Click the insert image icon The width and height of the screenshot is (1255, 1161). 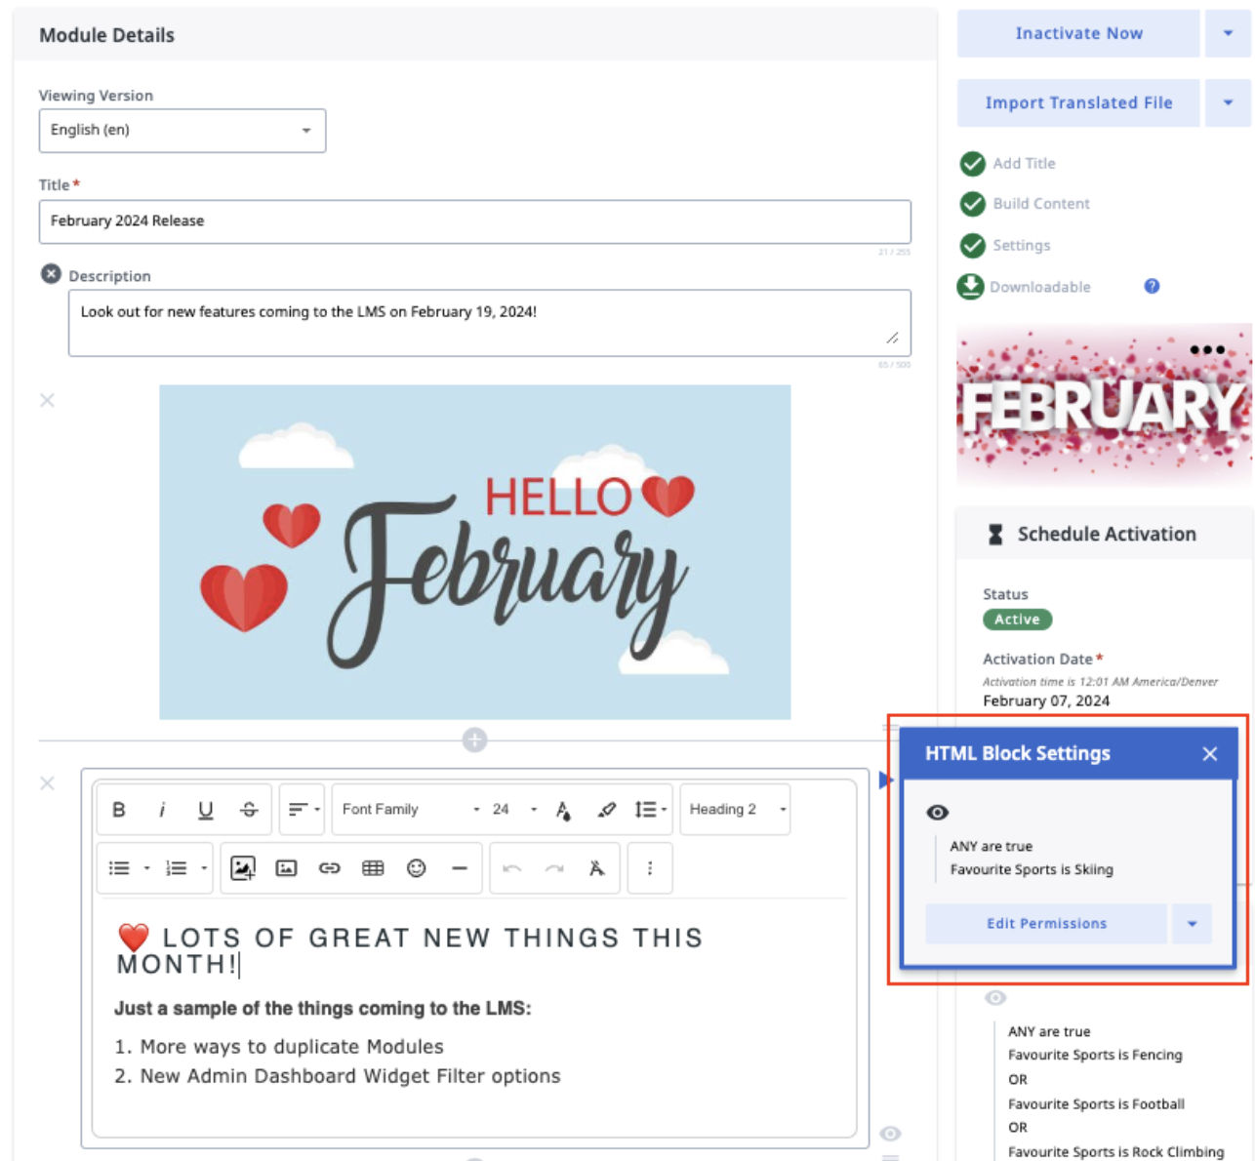tap(286, 868)
